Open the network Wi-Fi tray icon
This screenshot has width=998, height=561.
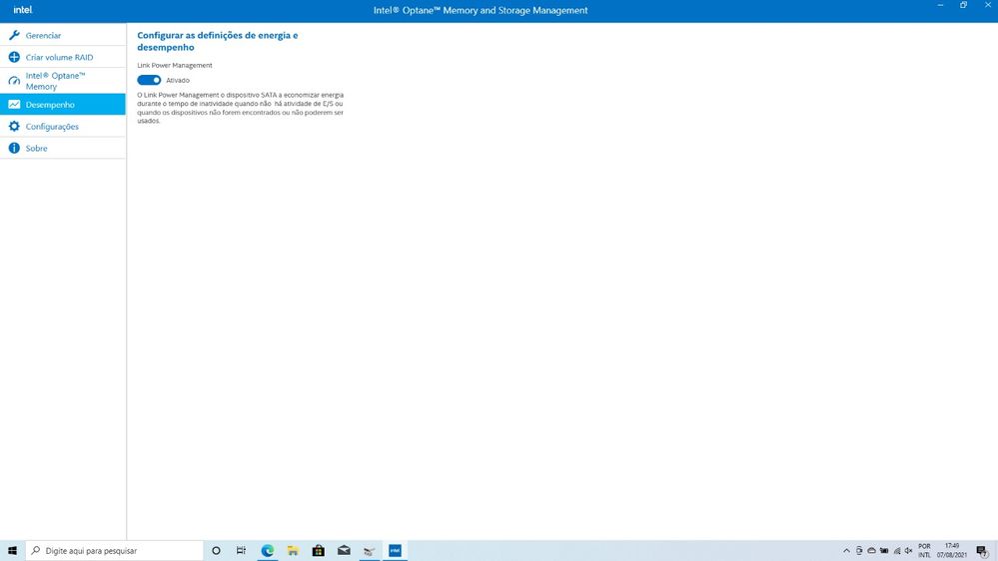coord(897,551)
